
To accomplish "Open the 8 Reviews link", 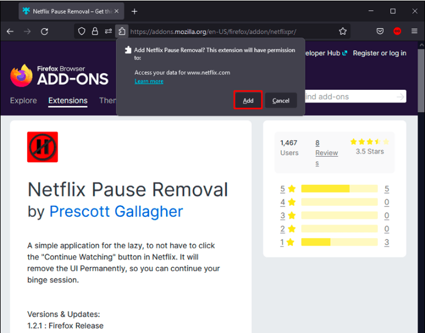I will (x=326, y=153).
